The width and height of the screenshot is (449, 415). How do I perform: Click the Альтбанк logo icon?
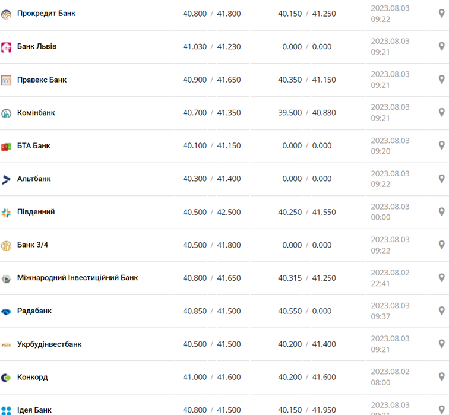(x=6, y=179)
